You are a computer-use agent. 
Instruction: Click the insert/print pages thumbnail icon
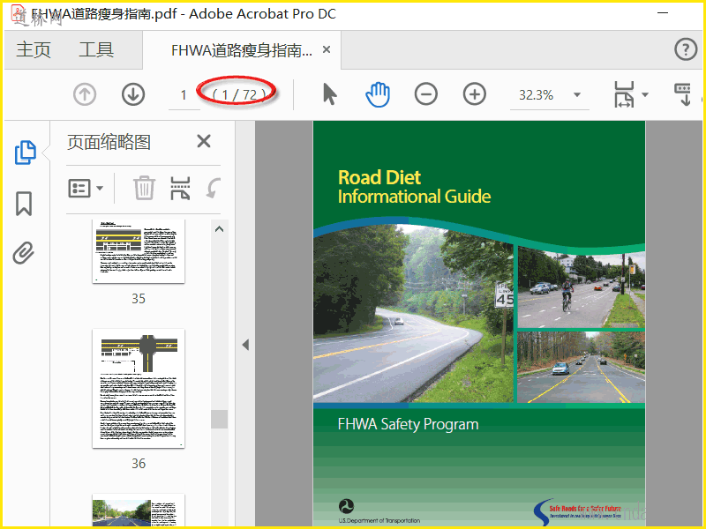(180, 188)
